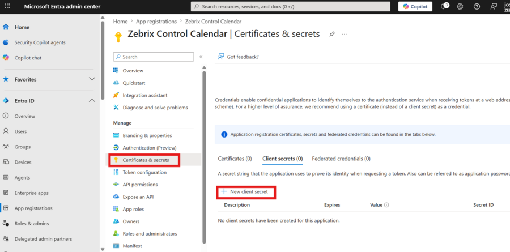Open App roles
The height and width of the screenshot is (252, 510).
(x=133, y=209)
